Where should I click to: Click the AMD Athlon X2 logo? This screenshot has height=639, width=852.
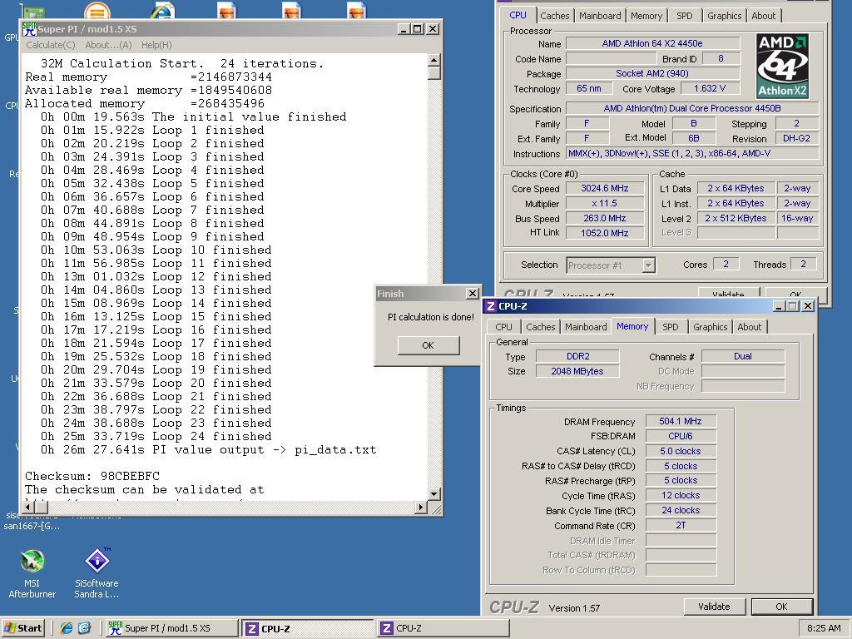[x=782, y=67]
